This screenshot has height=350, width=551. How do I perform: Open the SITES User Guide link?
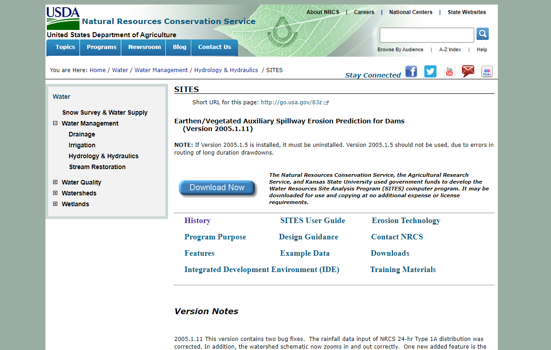[x=313, y=221]
